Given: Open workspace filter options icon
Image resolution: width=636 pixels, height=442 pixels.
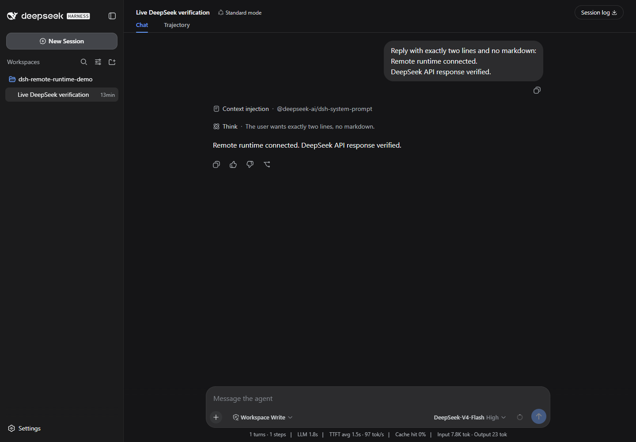Looking at the screenshot, I should (98, 62).
